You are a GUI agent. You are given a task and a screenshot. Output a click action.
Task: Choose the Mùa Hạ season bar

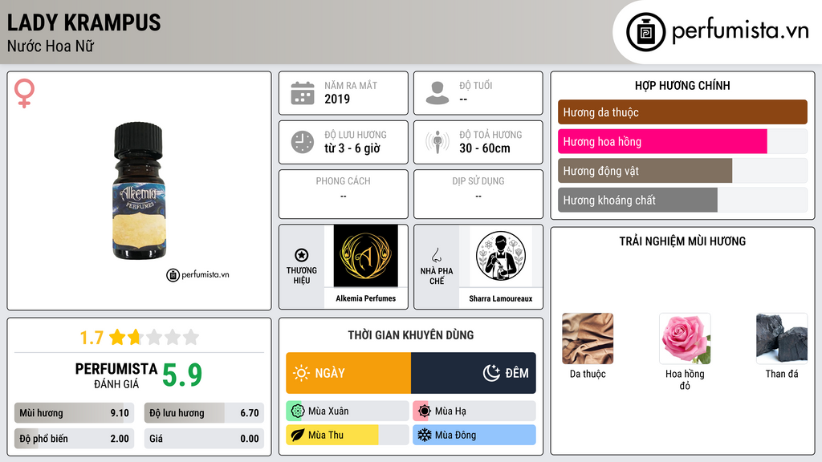pyautogui.click(x=474, y=411)
